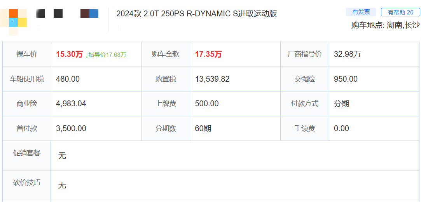The width and height of the screenshot is (421, 202).
Task: Click the 有发票 tag
Action: click(x=361, y=12)
